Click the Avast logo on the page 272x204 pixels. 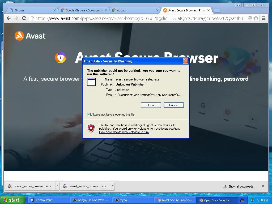(30, 36)
